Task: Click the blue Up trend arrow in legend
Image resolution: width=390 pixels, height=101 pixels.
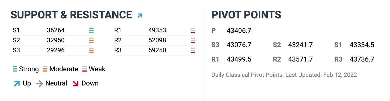Action: point(16,84)
